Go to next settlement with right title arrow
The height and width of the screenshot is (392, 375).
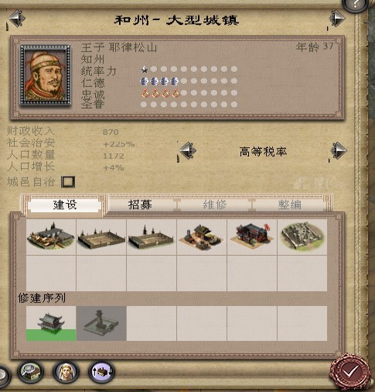click(337, 19)
